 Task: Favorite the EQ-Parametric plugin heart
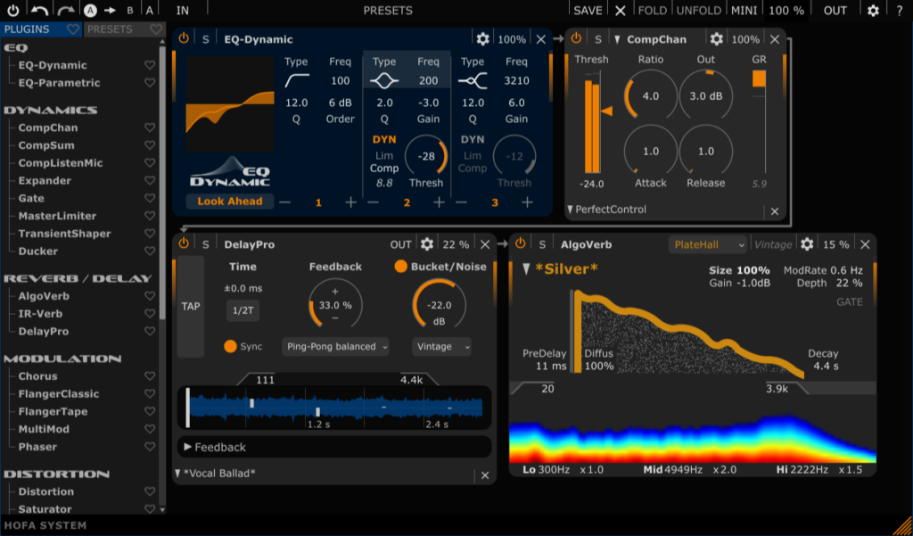point(150,83)
